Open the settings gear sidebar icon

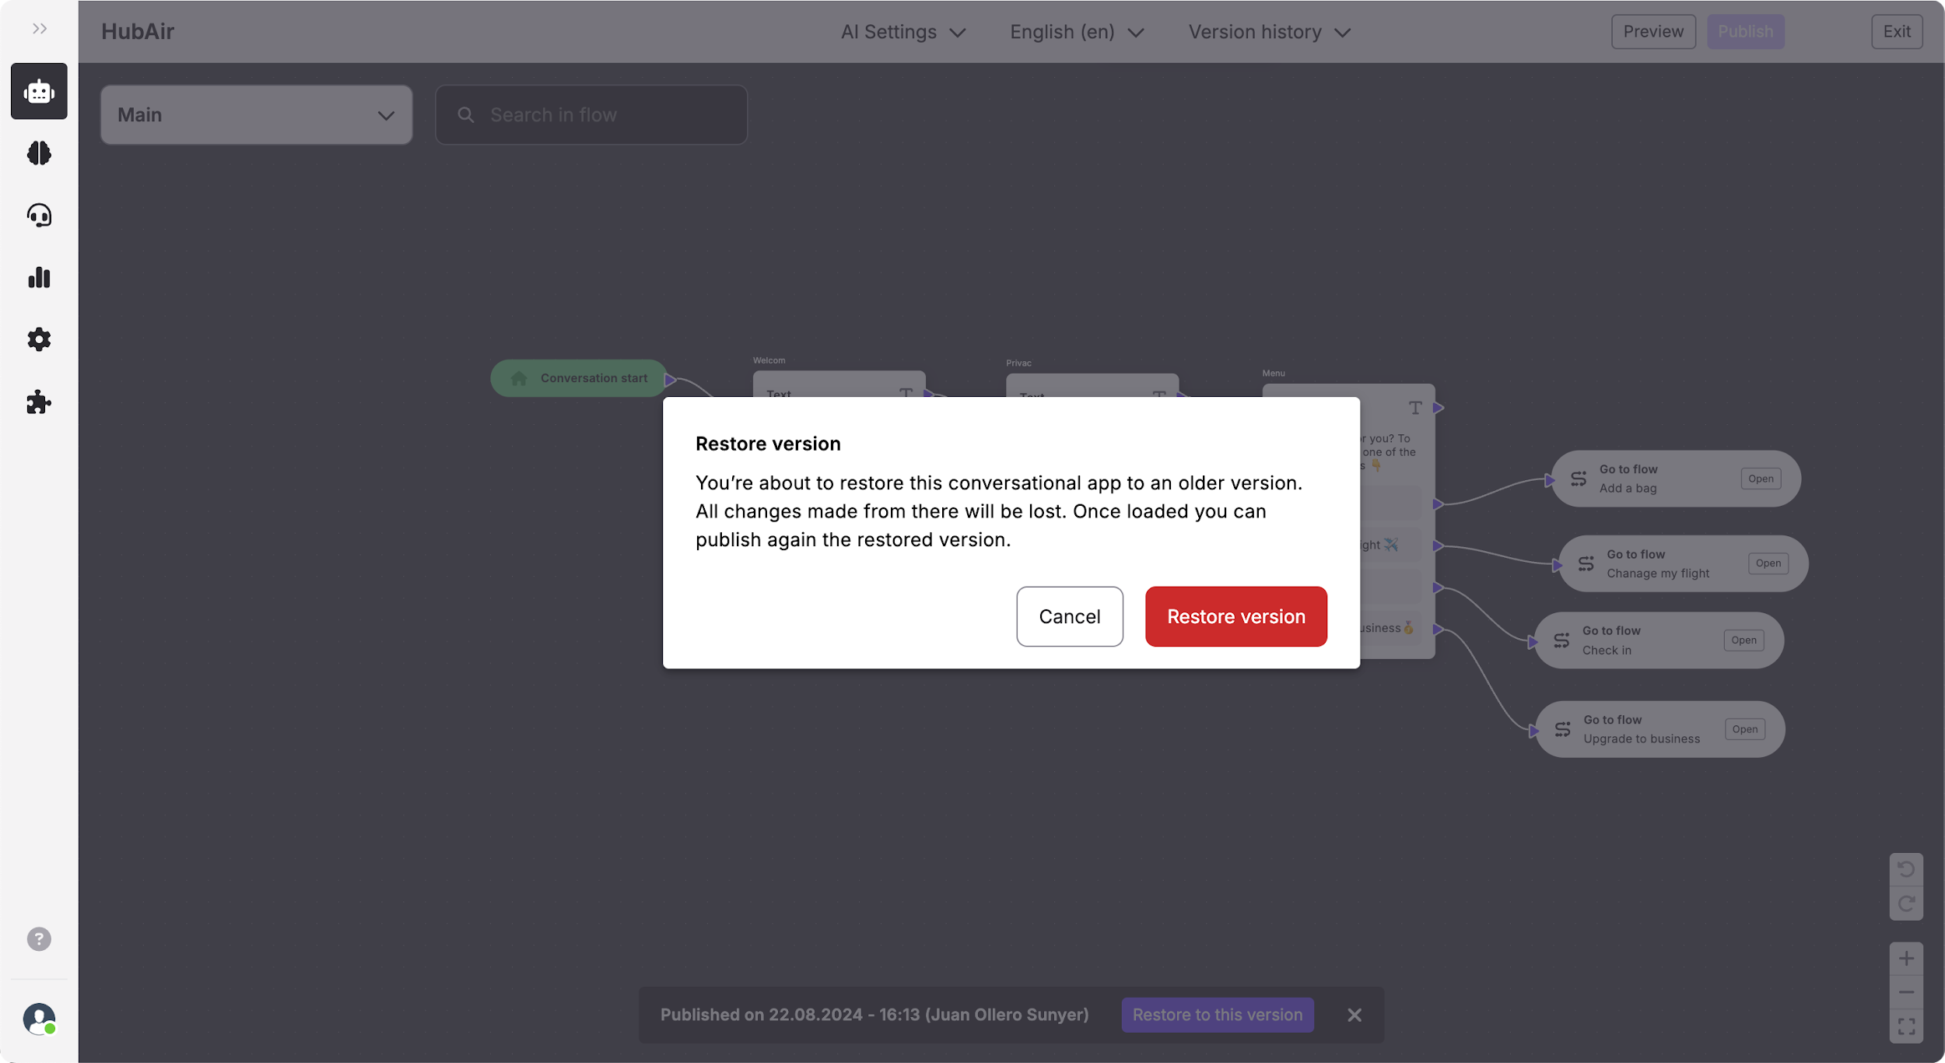[39, 340]
